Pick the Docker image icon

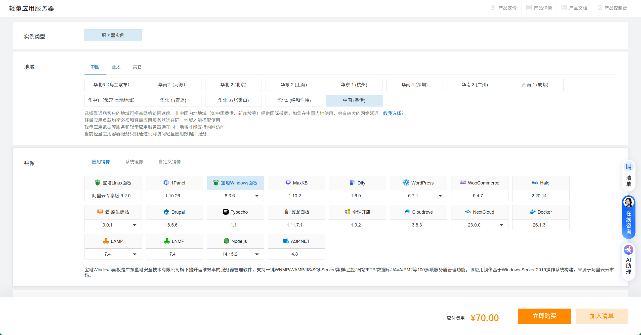tap(532, 212)
